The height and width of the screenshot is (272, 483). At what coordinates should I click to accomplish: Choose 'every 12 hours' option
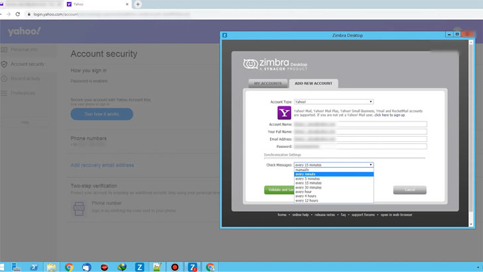point(334,200)
